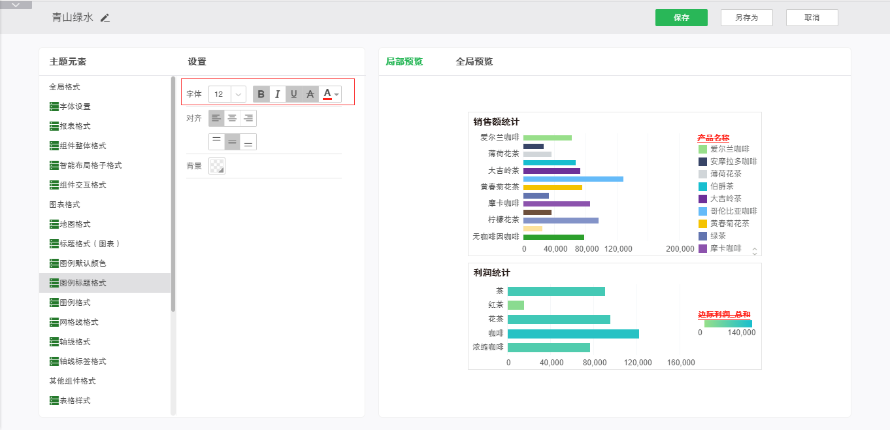Center-align text horizontally
The width and height of the screenshot is (890, 430).
(x=232, y=118)
